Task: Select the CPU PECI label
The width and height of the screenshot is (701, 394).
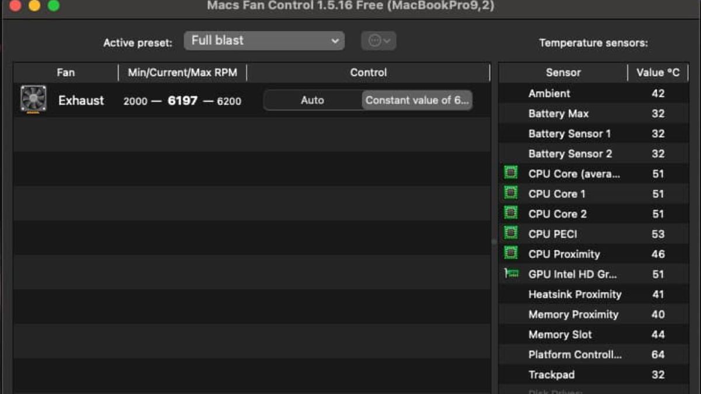Action: [x=553, y=234]
